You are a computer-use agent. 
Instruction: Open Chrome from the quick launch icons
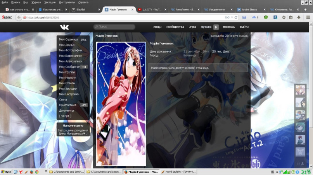point(37,172)
